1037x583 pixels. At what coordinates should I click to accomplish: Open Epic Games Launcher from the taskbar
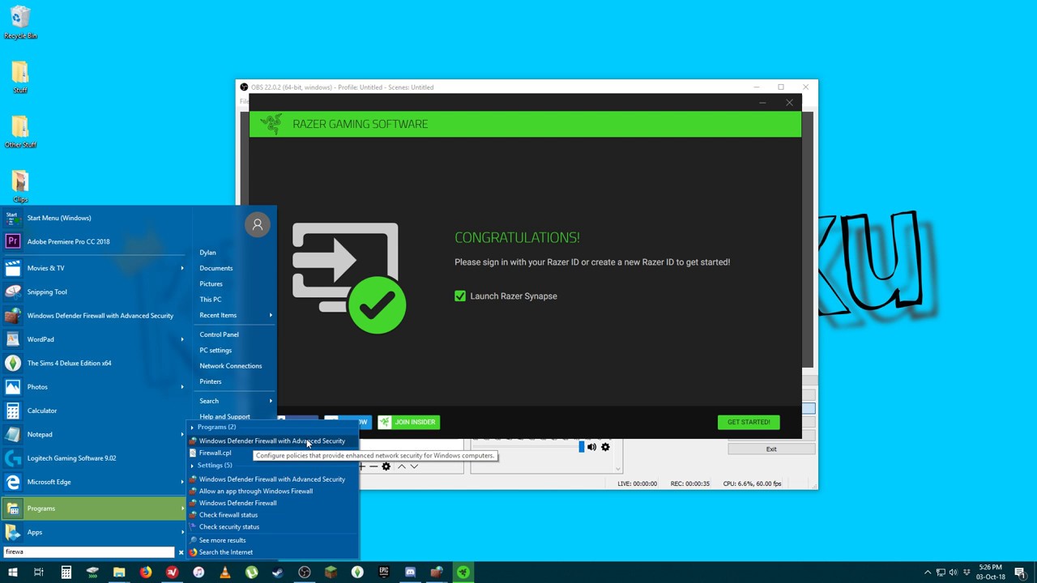(x=383, y=572)
